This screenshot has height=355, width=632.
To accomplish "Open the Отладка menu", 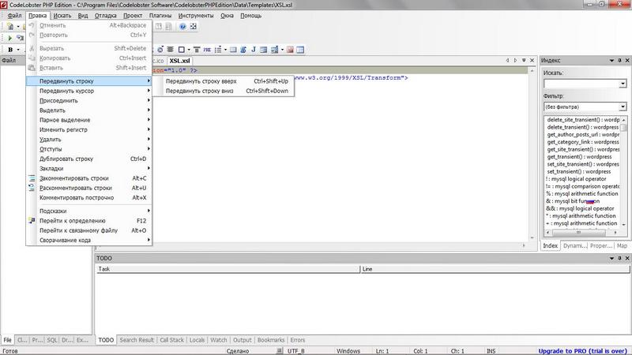I will click(x=105, y=15).
